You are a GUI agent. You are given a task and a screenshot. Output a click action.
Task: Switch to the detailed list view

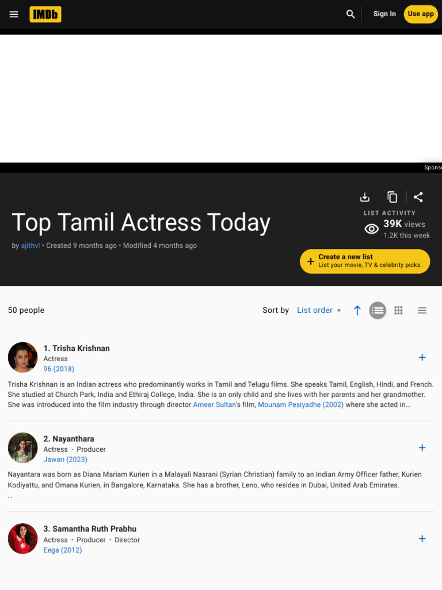(378, 311)
